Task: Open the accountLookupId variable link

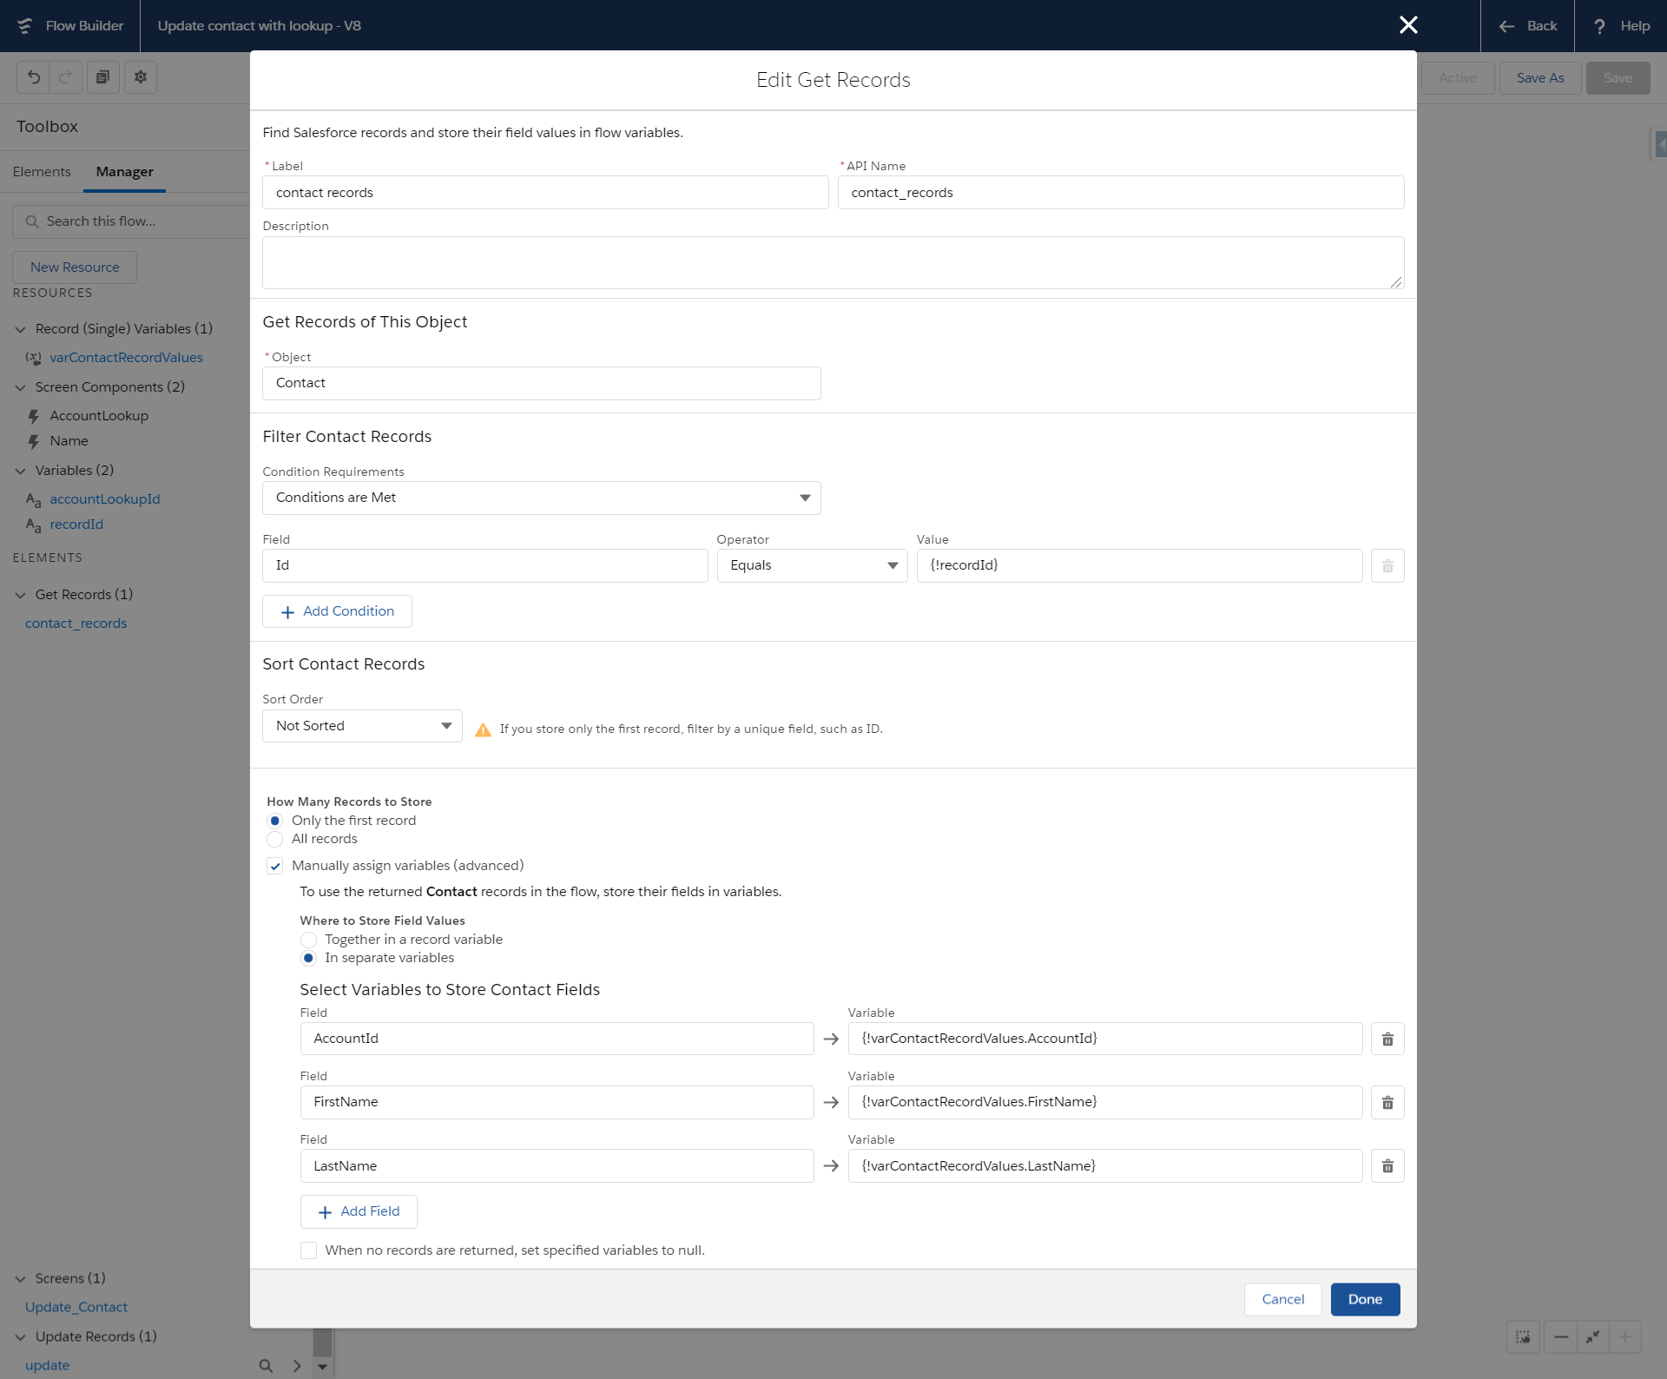Action: tap(105, 499)
